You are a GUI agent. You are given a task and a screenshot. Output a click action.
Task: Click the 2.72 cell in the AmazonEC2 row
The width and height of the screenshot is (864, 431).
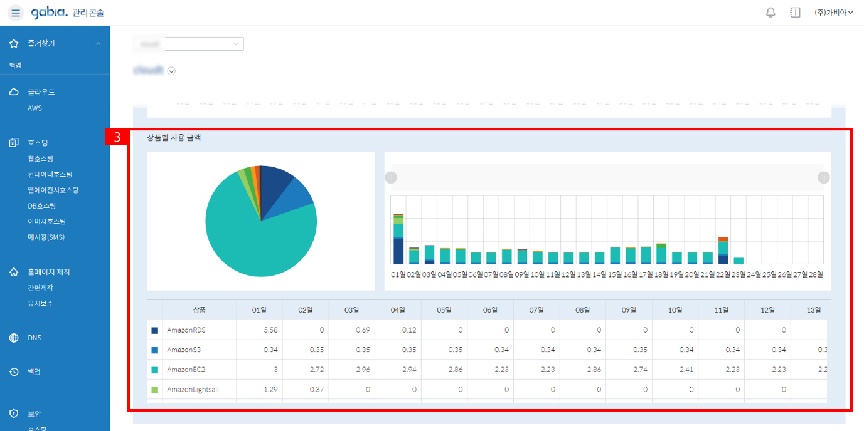[x=306, y=370]
